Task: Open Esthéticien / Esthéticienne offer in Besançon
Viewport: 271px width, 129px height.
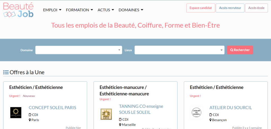Action: (x=216, y=87)
